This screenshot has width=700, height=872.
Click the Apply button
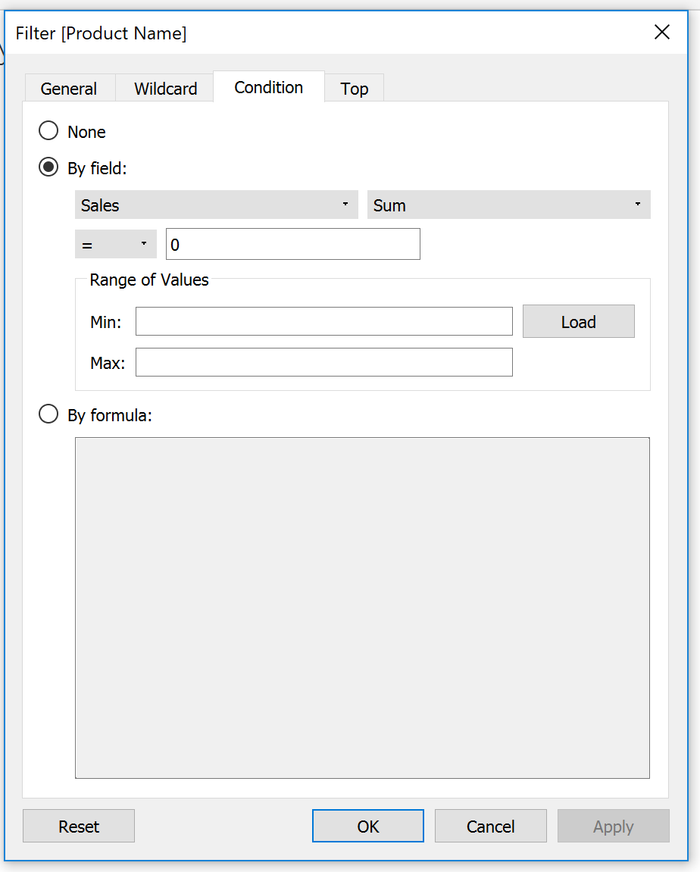(x=614, y=826)
